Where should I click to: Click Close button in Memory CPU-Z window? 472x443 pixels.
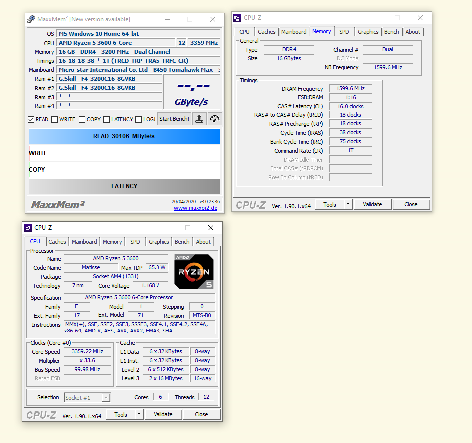pyautogui.click(x=411, y=204)
